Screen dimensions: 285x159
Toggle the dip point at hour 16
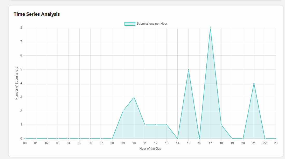point(199,138)
